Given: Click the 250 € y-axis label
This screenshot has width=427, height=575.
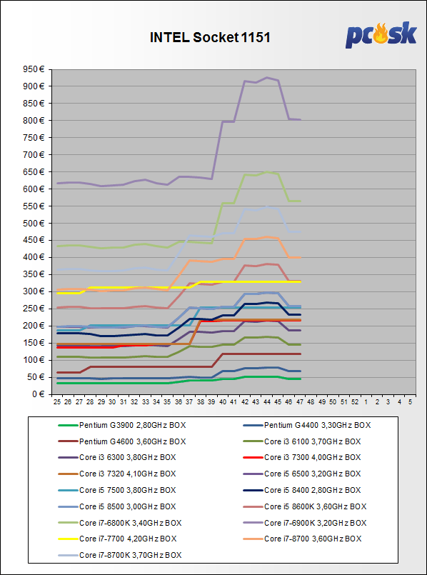Looking at the screenshot, I should 34,309.
